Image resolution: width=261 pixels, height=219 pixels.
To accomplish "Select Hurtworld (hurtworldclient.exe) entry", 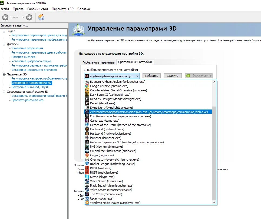I will [x=148, y=134].
